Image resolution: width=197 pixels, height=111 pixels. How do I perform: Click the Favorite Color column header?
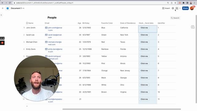coord(107,23)
